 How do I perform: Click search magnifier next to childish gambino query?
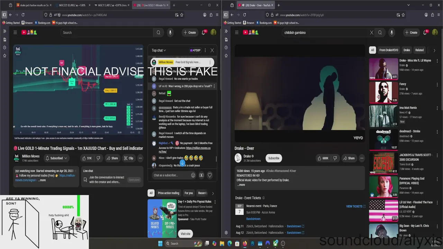point(380,33)
